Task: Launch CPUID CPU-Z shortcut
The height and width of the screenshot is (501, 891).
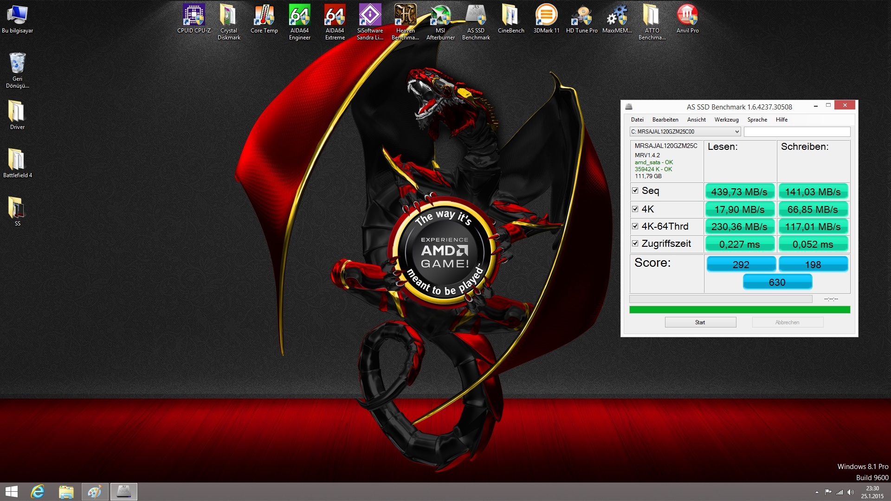Action: click(x=194, y=19)
